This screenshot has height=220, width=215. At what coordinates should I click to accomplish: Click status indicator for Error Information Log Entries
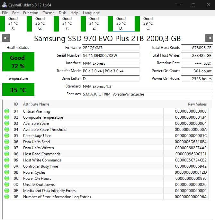[7, 197]
